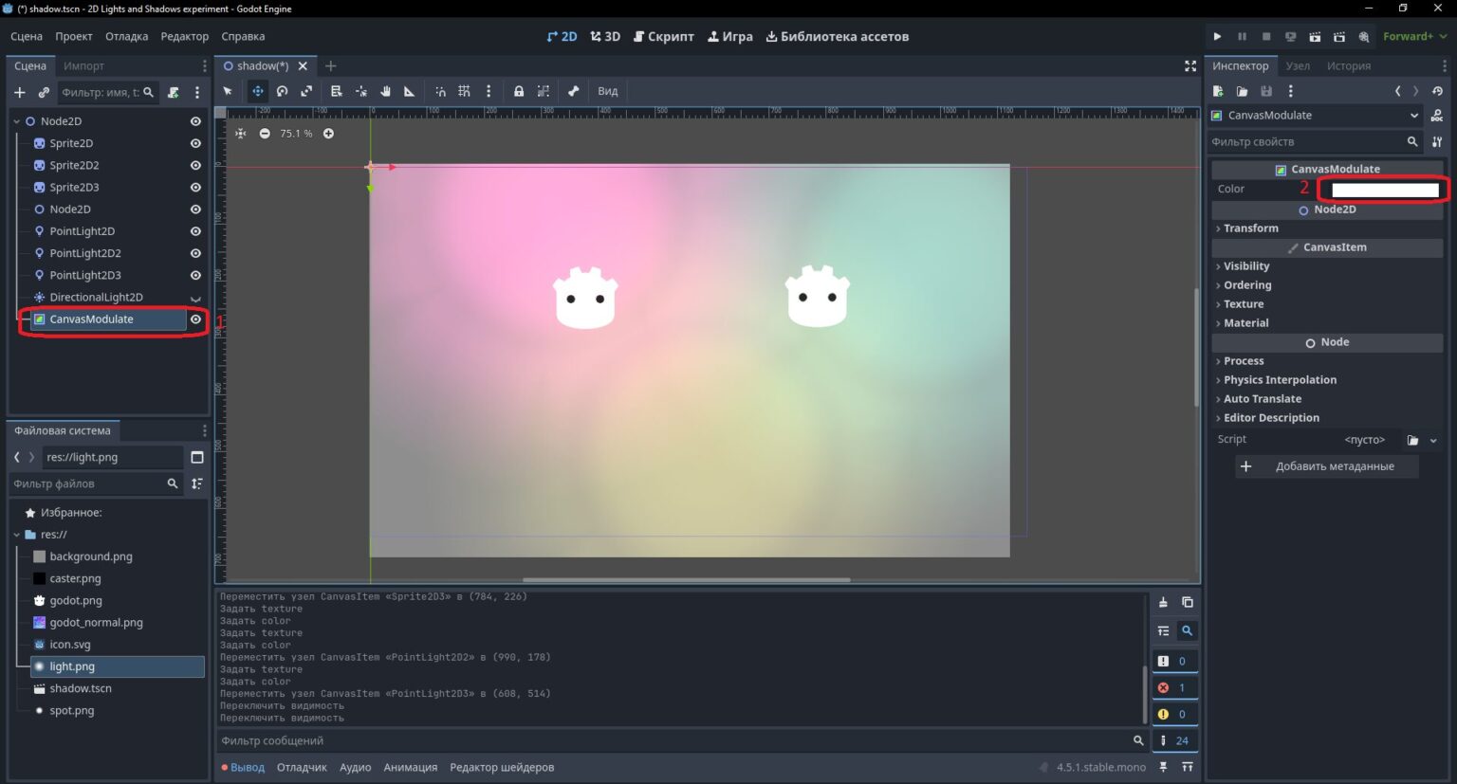Run the current scene
This screenshot has width=1457, height=784.
[x=1315, y=36]
